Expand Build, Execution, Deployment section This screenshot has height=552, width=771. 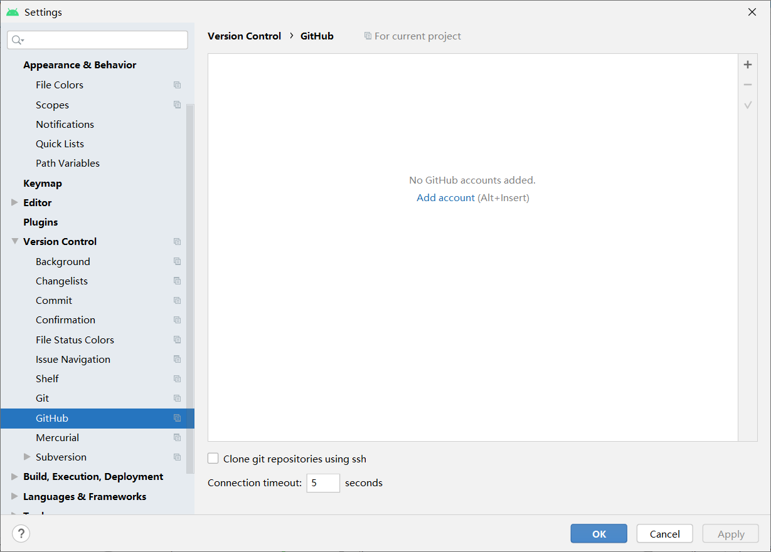(15, 476)
